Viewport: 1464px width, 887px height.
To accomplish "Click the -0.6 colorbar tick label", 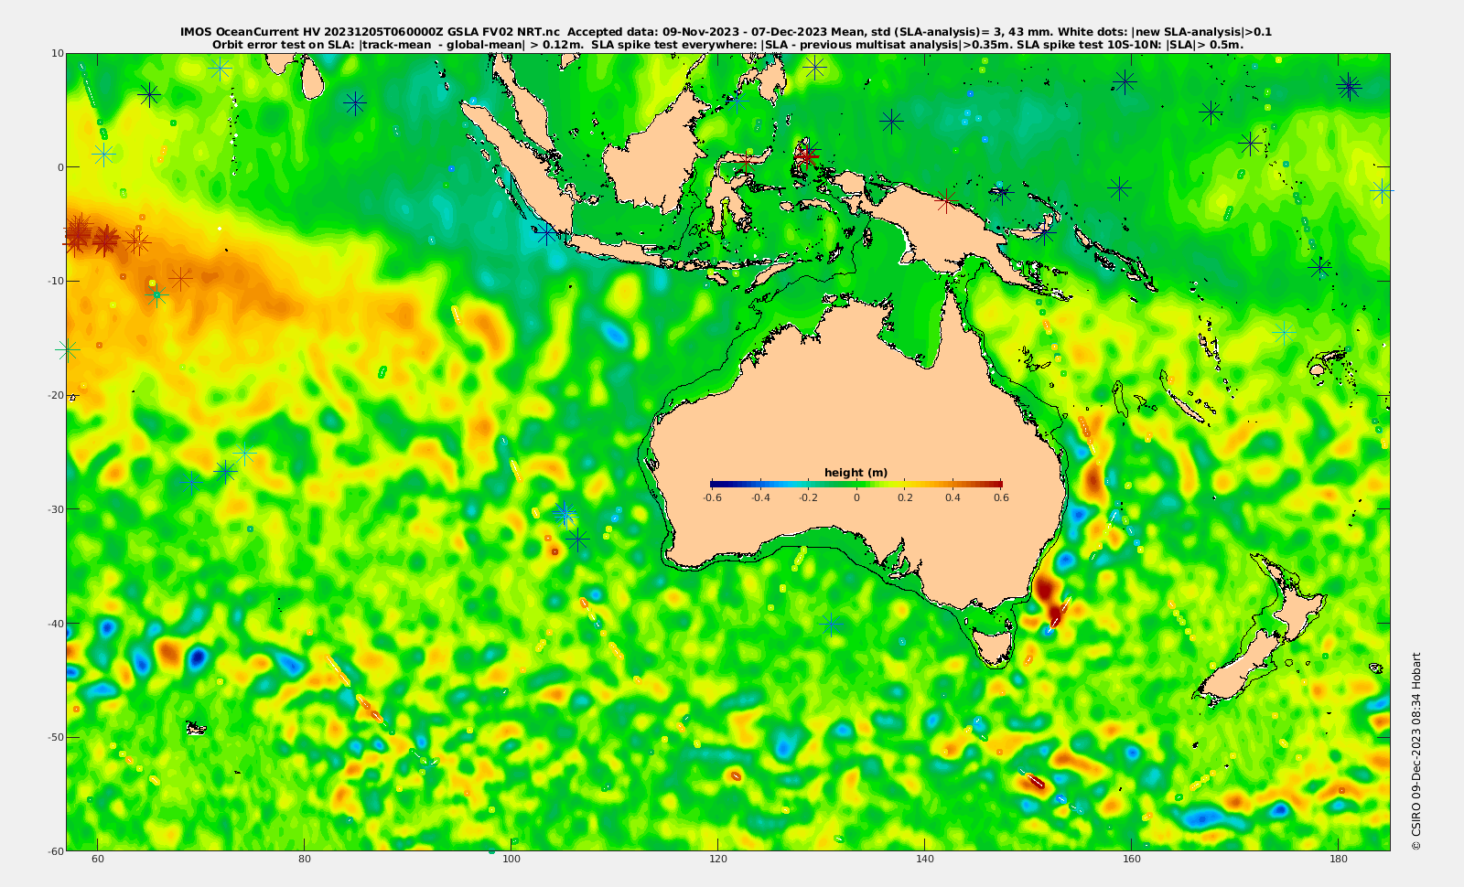I will [x=712, y=497].
